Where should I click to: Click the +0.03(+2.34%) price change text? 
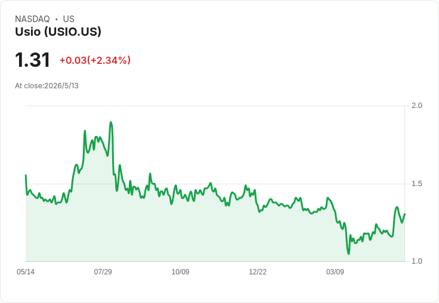coord(95,60)
